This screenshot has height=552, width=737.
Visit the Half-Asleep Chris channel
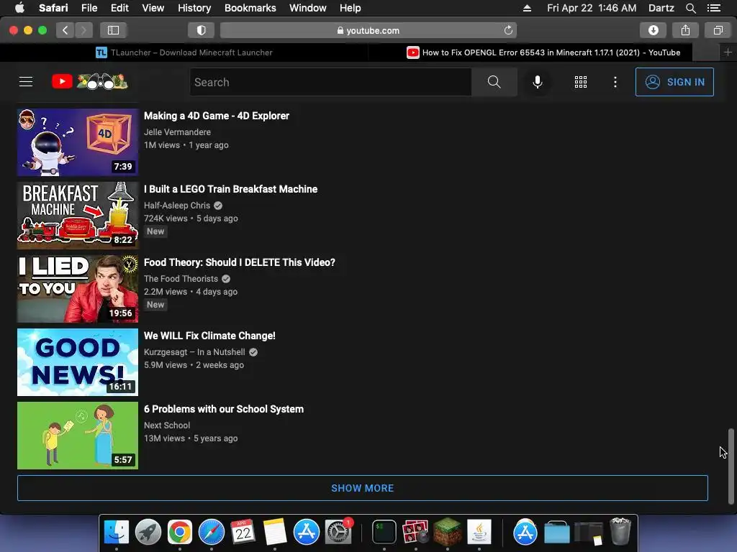click(x=177, y=206)
